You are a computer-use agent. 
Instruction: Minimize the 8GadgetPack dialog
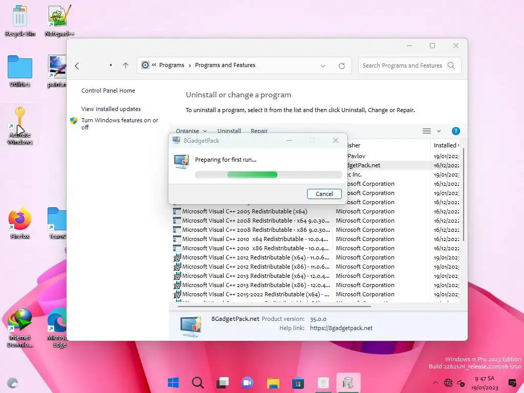tap(289, 140)
